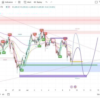The height and width of the screenshot is (98, 100).
Task: Redo the chart action
Action: (51, 2)
